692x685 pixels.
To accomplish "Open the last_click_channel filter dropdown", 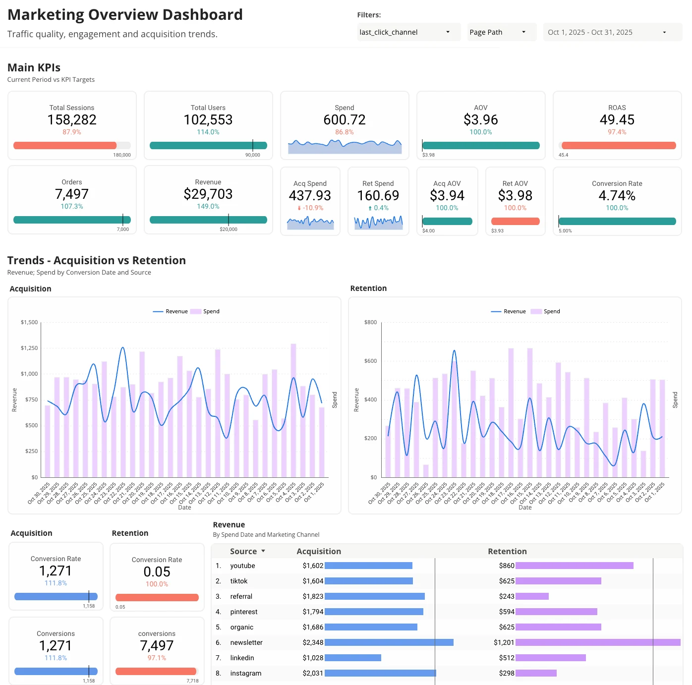I will [x=408, y=32].
